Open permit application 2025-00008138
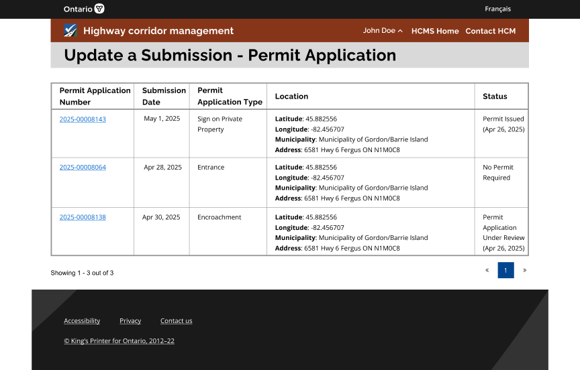Viewport: 580px width, 370px height. click(x=83, y=217)
